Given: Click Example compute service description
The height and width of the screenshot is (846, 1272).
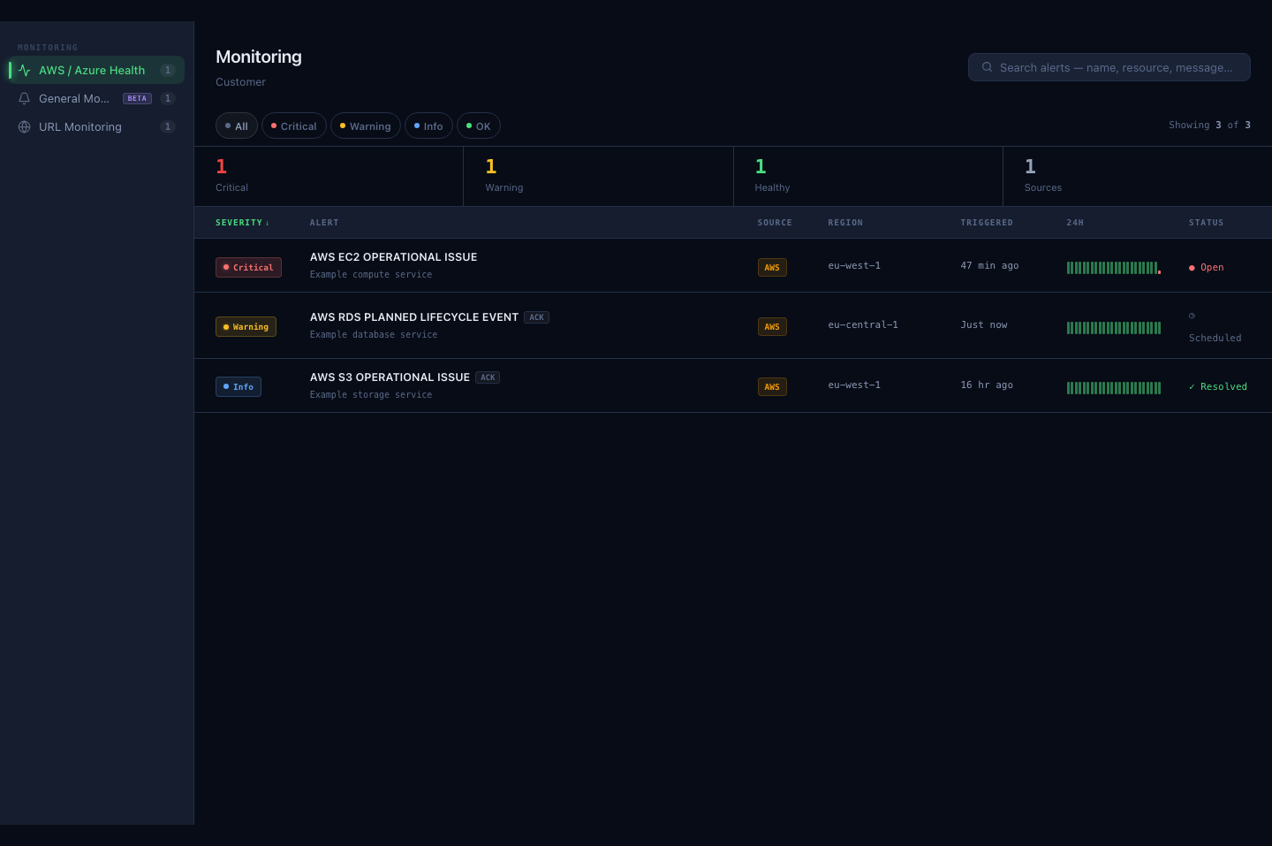Looking at the screenshot, I should coord(371,275).
